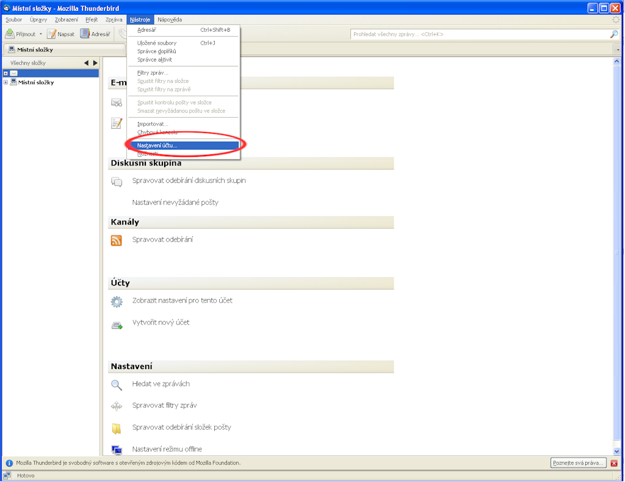Image resolution: width=625 pixels, height=482 pixels.
Task: Open Zobrazit nastavení pro tento účet link
Action: (182, 300)
